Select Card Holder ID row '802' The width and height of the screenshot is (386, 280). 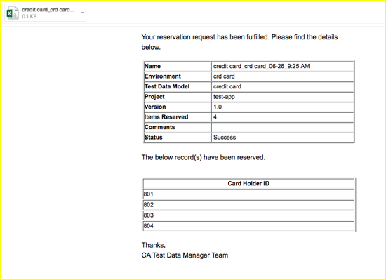tap(248, 205)
